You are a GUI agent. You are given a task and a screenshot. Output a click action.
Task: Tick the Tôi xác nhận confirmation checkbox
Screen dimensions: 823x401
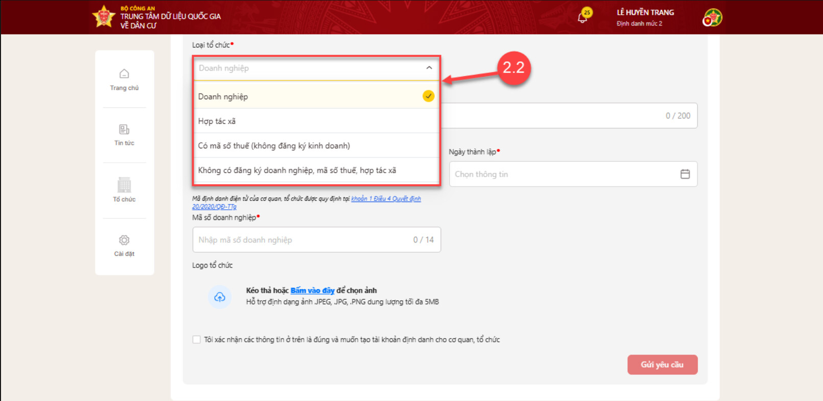[196, 340]
